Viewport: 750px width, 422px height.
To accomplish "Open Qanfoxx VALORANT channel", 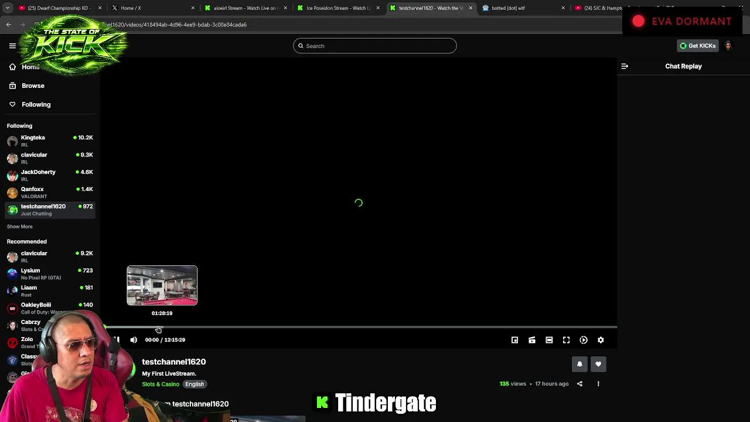I will pos(50,192).
